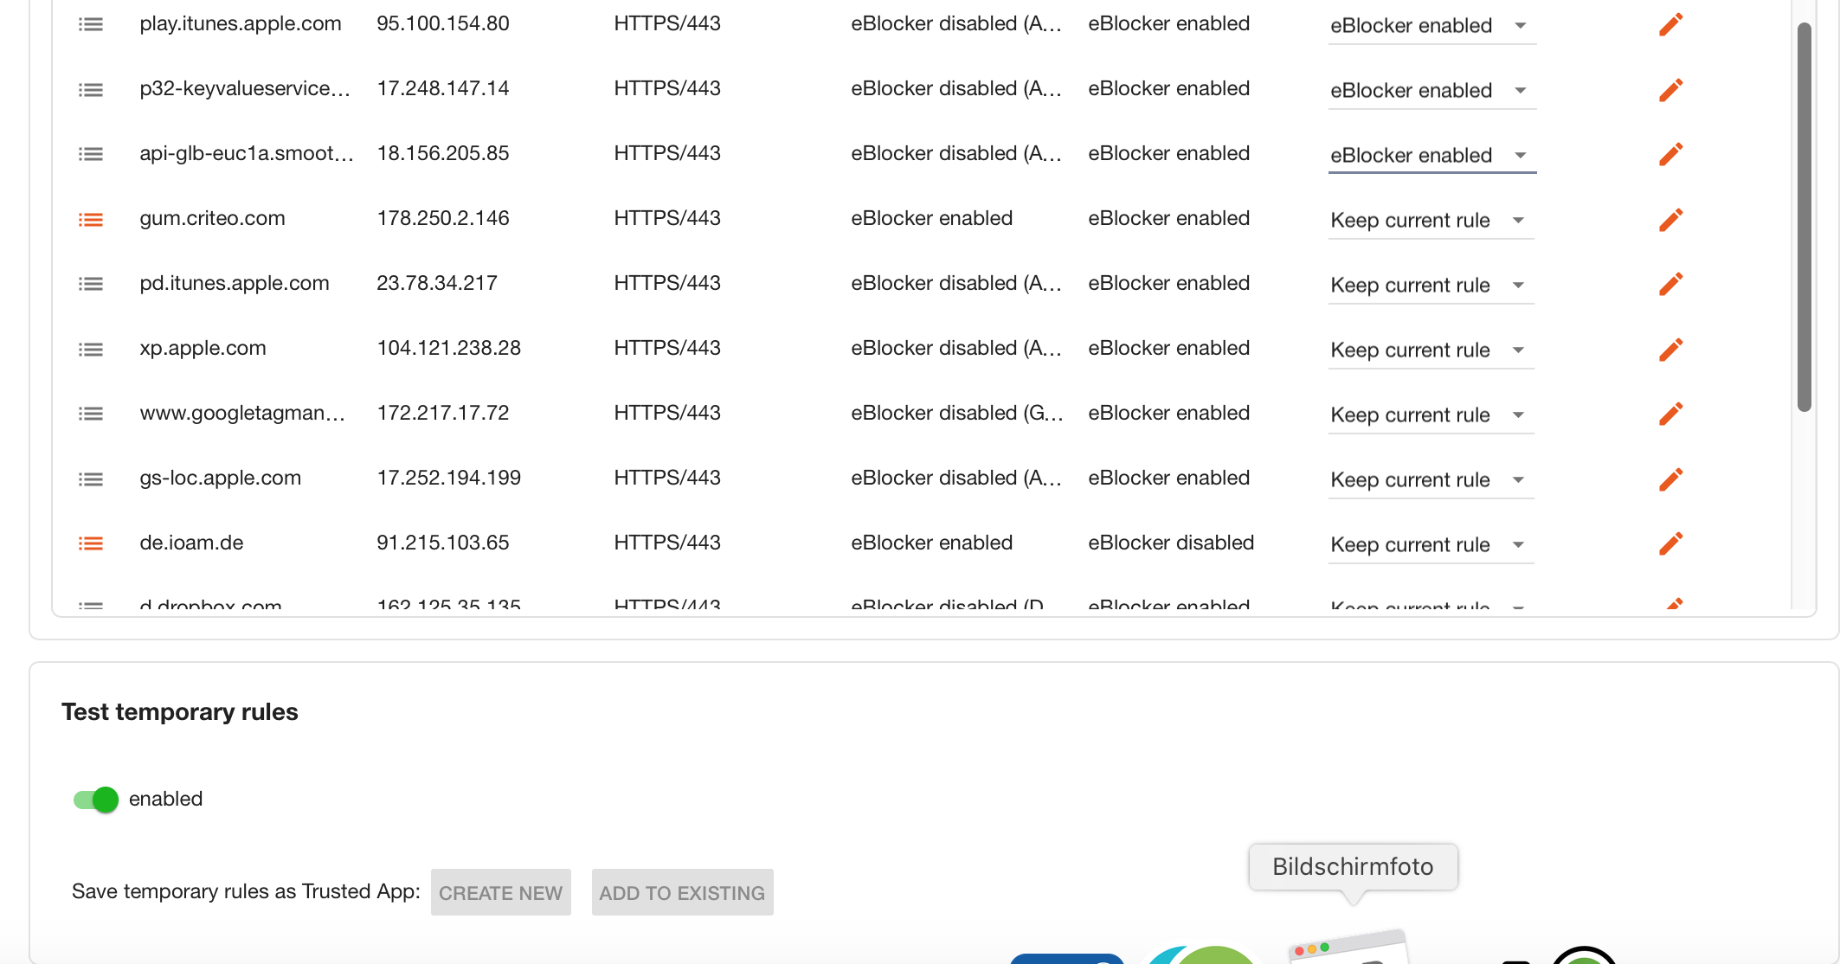This screenshot has height=964, width=1840.
Task: Open rule dropdown for api-glb-euc1a.smoot row
Action: pos(1431,156)
